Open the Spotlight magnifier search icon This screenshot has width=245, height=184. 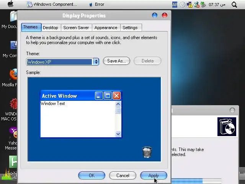point(234,5)
